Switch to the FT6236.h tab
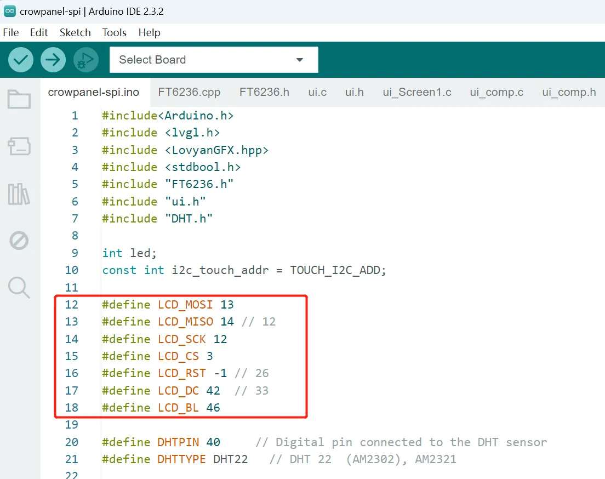 (x=264, y=92)
